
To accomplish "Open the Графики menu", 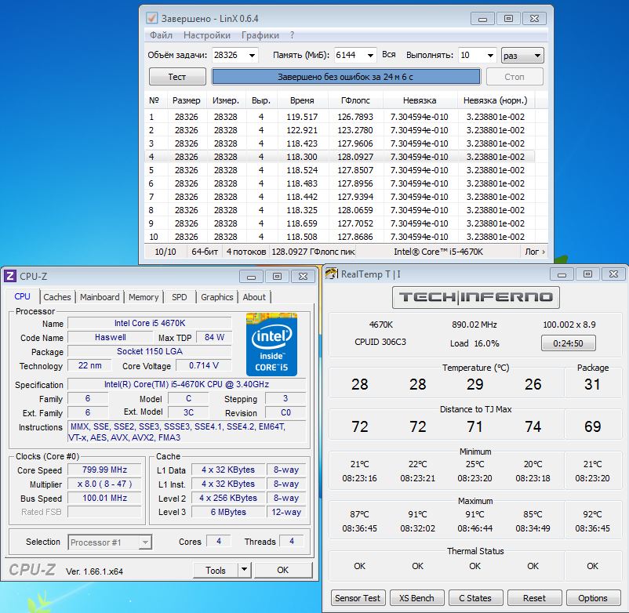I will tap(260, 35).
